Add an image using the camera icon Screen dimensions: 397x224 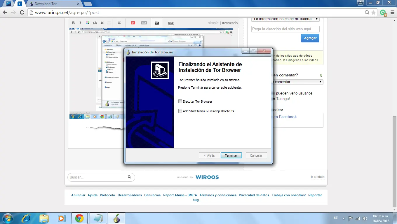(x=157, y=23)
